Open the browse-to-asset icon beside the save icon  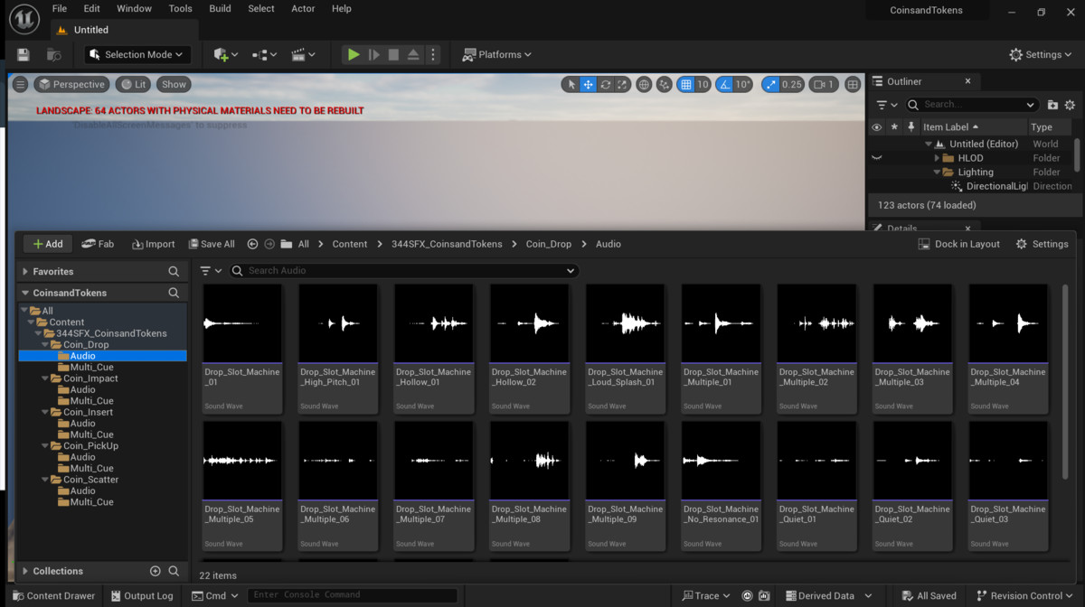tap(53, 55)
